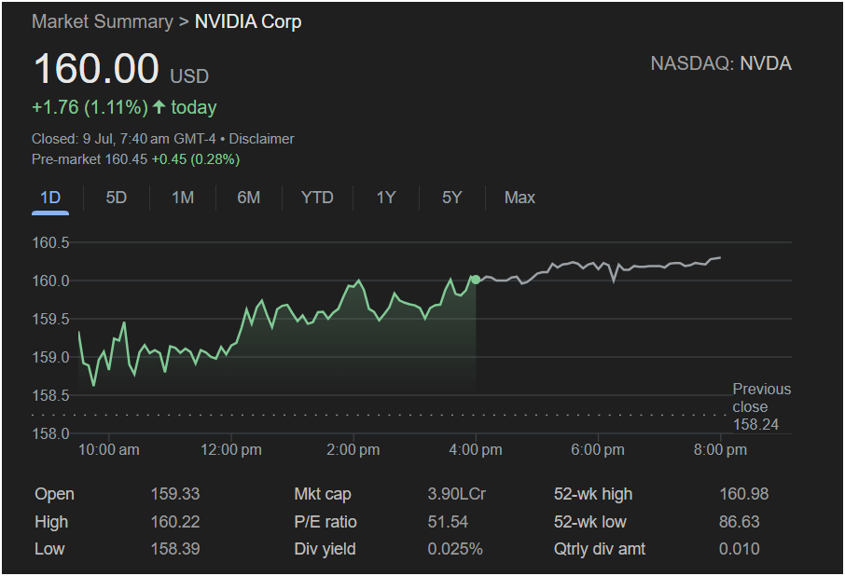The height and width of the screenshot is (576, 845).
Task: Click the 52-wk high label
Action: click(593, 494)
